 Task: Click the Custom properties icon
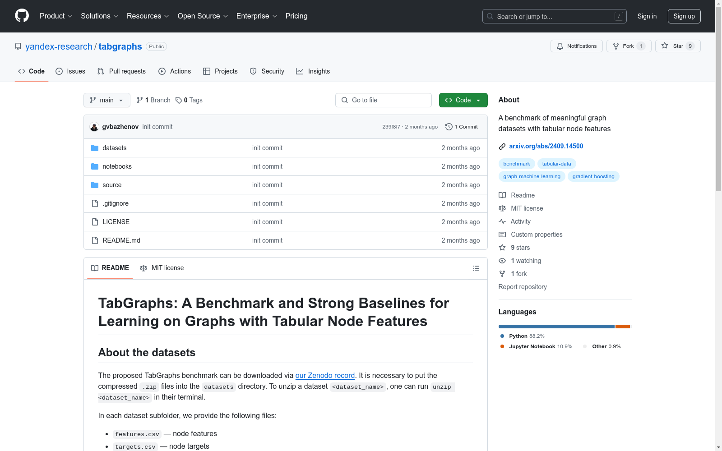pyautogui.click(x=502, y=235)
